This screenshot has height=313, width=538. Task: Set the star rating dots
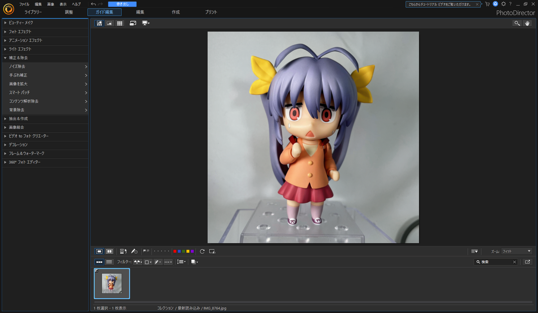click(x=162, y=252)
